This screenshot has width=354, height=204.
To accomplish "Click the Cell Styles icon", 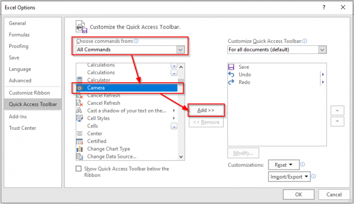I will 79,118.
